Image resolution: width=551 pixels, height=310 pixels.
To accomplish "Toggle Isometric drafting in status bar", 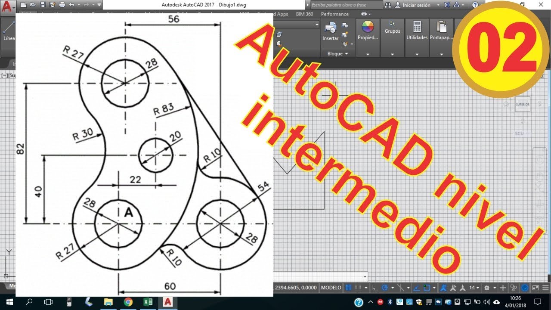I will 400,288.
